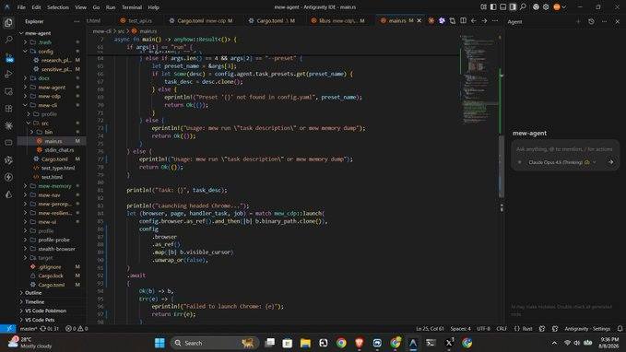
Task: Open Agent conversation history
Action: (x=591, y=21)
